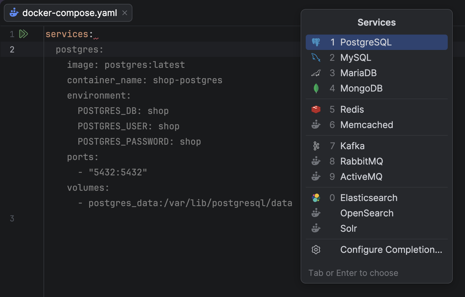The width and height of the screenshot is (465, 297).
Task: Click the gear icon for Configure Completion
Action: tap(316, 250)
